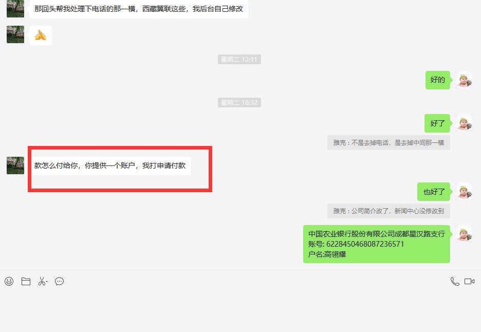The image size is (481, 332).
Task: Start a voice call with phone icon
Action: [454, 281]
